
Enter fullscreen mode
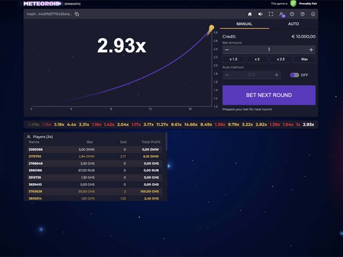271,14
